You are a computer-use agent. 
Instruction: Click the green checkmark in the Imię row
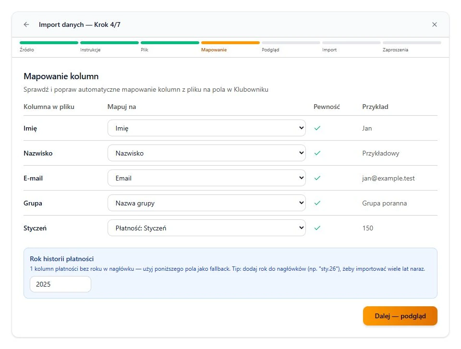(317, 128)
